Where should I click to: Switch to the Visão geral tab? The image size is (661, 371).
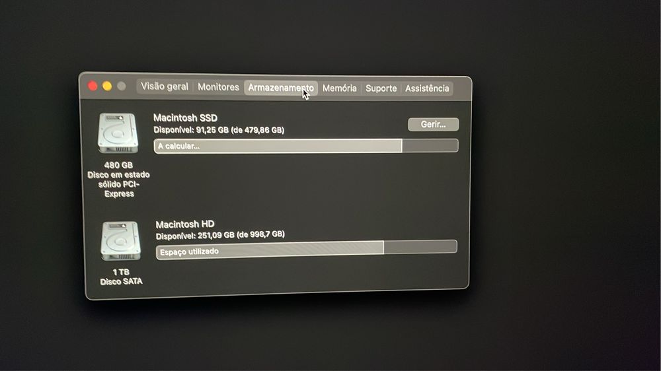165,86
